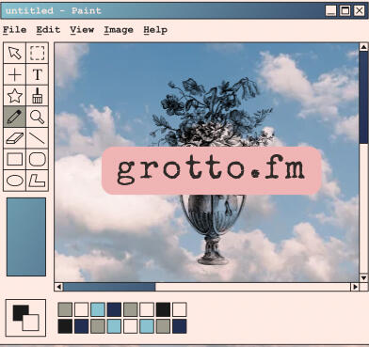Maximize the Paint window

[345, 11]
